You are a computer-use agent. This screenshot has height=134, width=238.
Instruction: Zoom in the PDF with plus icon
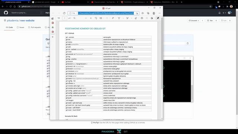point(91,18)
